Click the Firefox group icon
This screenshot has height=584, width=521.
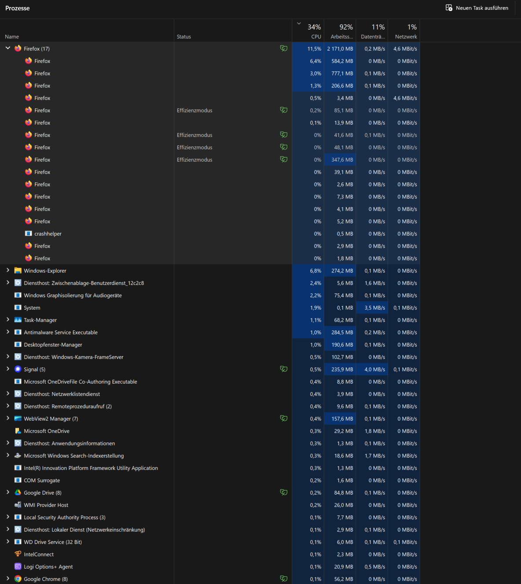(x=18, y=48)
